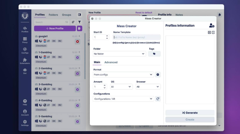This screenshot has width=240, height=134.
Task: Open the Format dropdown From configs
Action: (123, 75)
